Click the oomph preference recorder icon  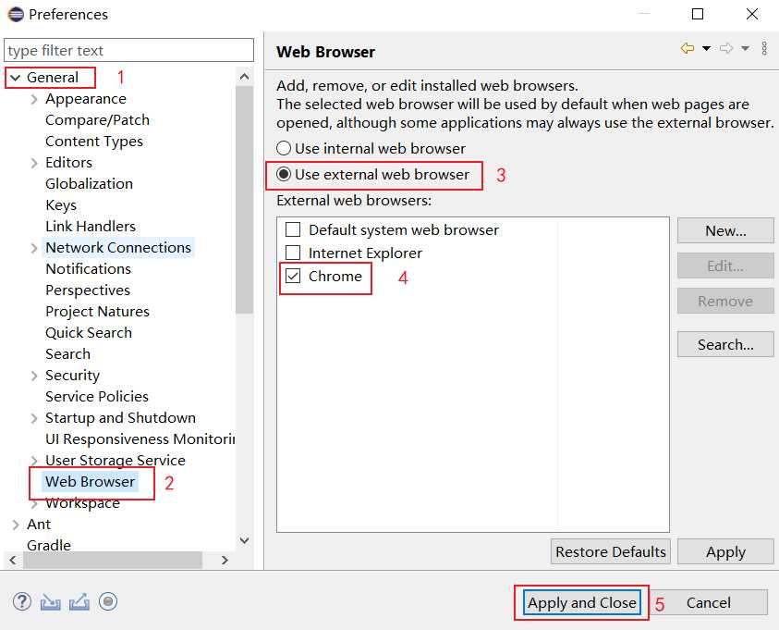pos(108,601)
